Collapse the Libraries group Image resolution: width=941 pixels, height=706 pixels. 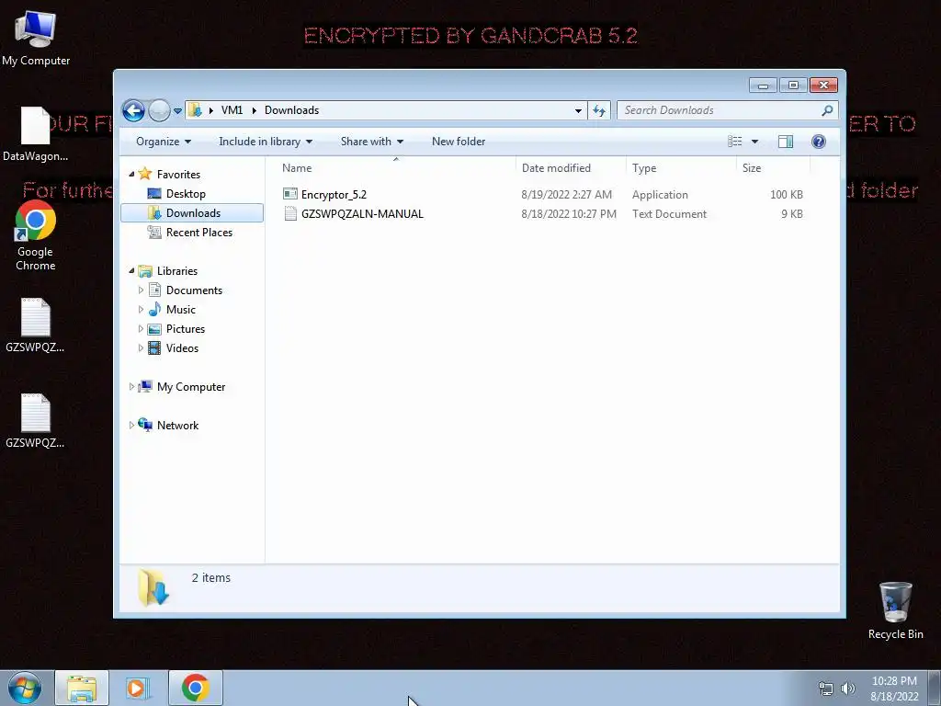pyautogui.click(x=131, y=271)
